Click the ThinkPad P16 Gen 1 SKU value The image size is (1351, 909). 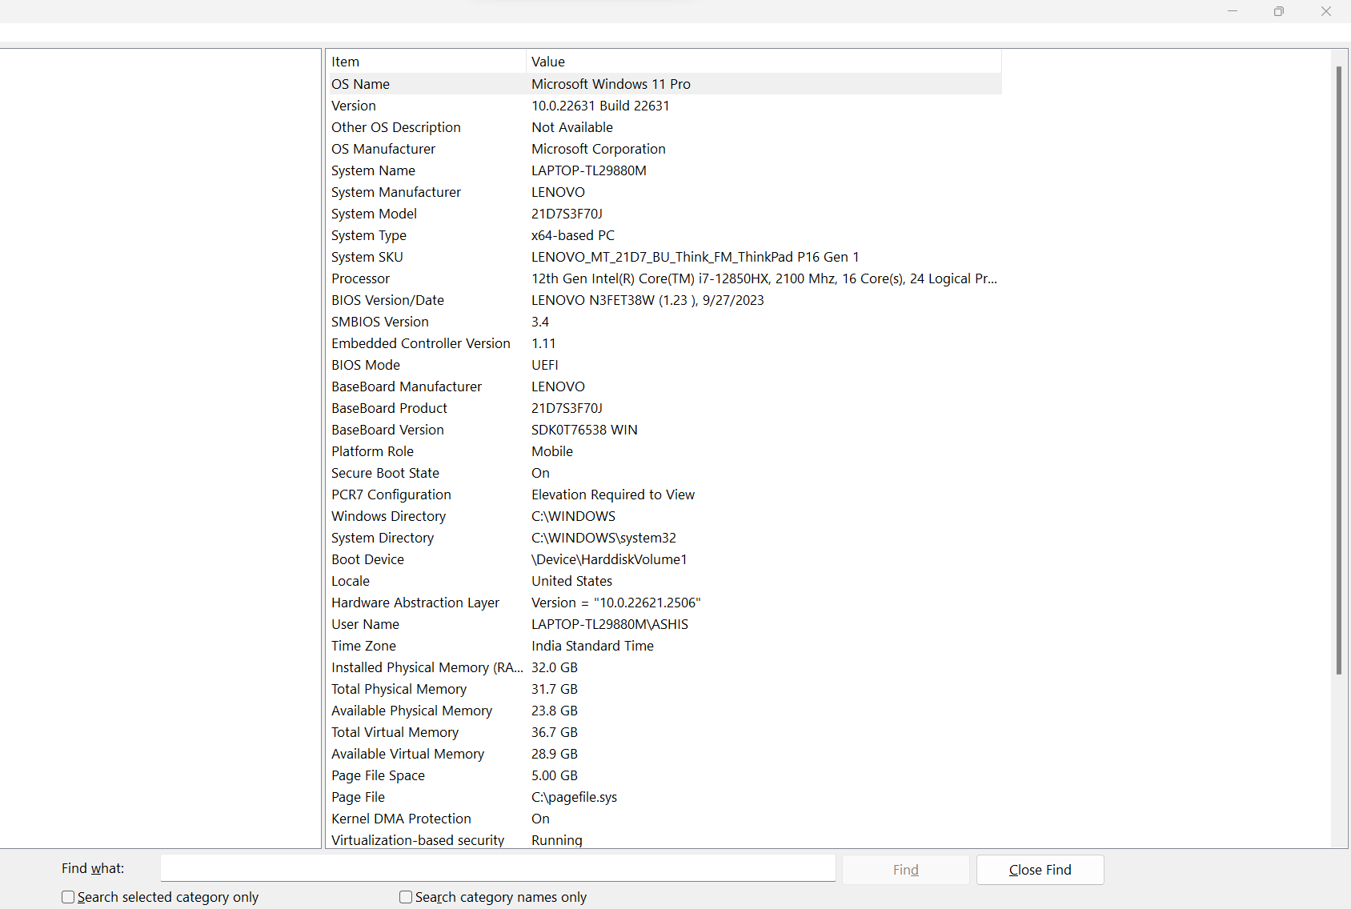tap(696, 257)
